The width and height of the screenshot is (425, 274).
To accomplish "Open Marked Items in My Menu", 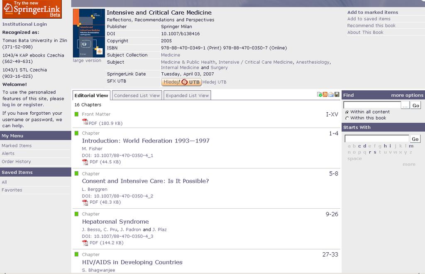I will pyautogui.click(x=17, y=146).
